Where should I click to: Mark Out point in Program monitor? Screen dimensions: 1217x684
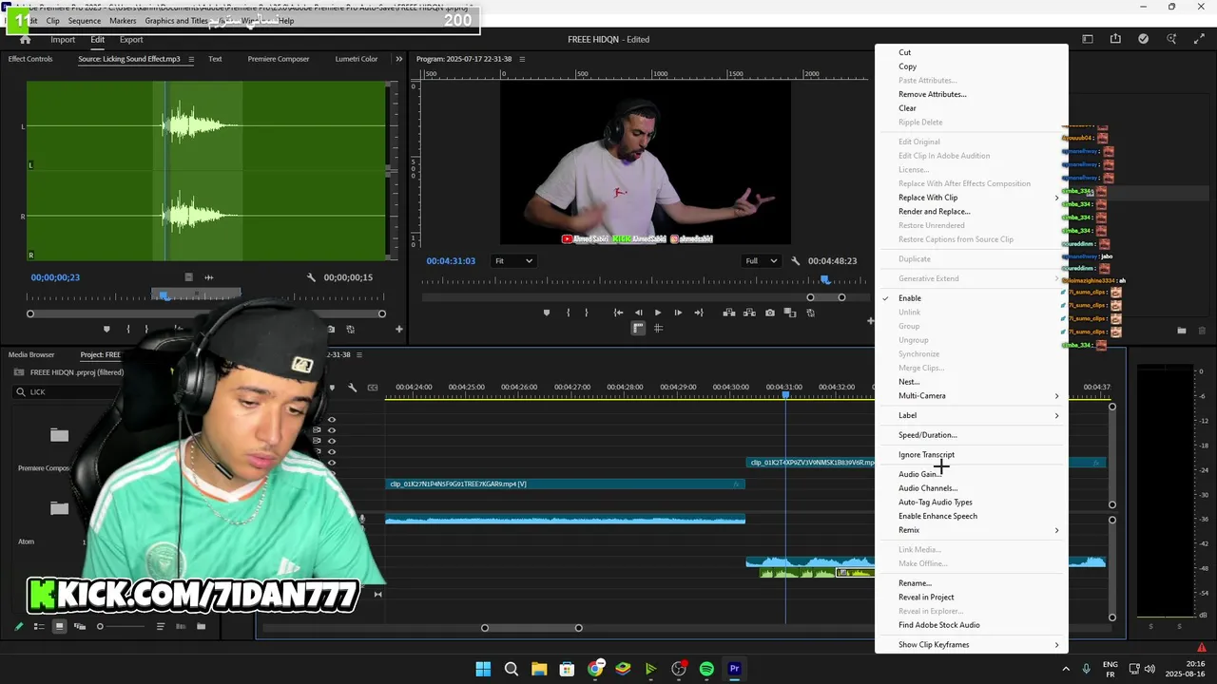coord(586,313)
